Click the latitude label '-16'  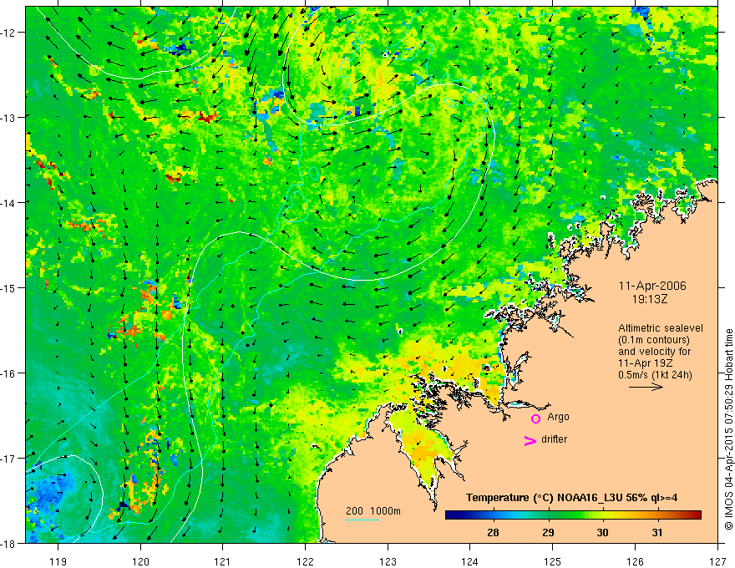pyautogui.click(x=9, y=373)
